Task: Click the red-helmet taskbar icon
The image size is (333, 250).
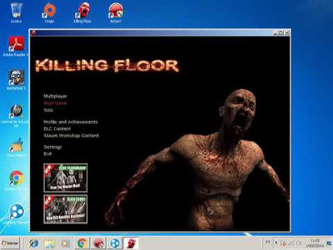Action: point(99,243)
